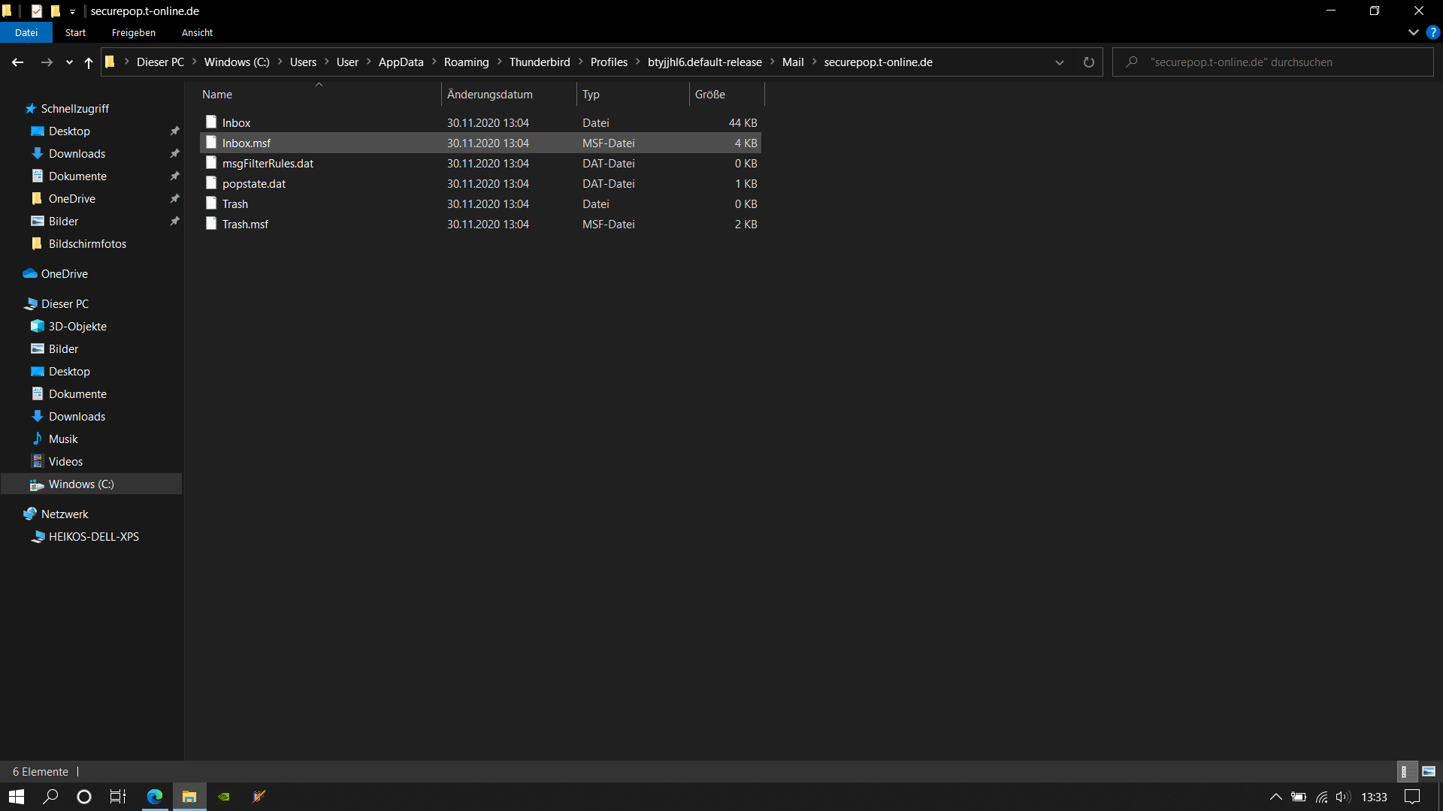Open the Datei menu tab
Image resolution: width=1443 pixels, height=811 pixels.
(x=26, y=32)
